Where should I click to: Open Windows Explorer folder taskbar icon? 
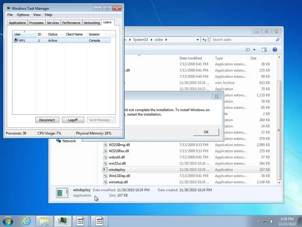[45, 221]
